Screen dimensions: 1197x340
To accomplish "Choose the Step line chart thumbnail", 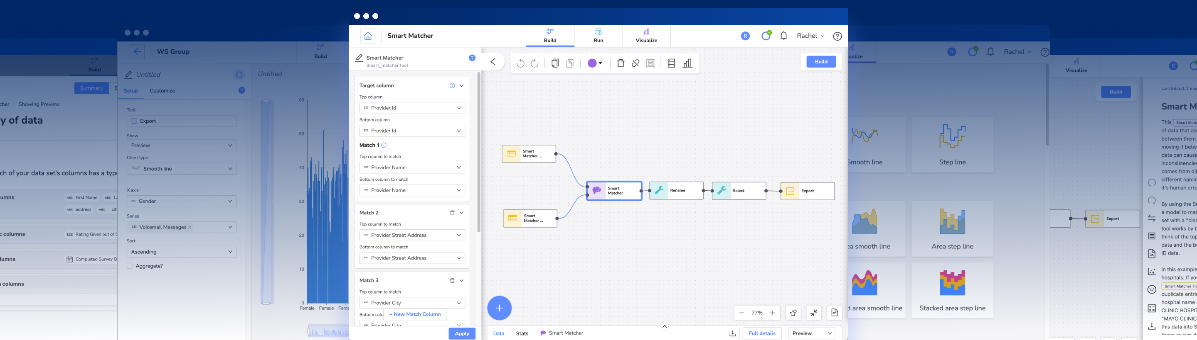I will (x=952, y=145).
